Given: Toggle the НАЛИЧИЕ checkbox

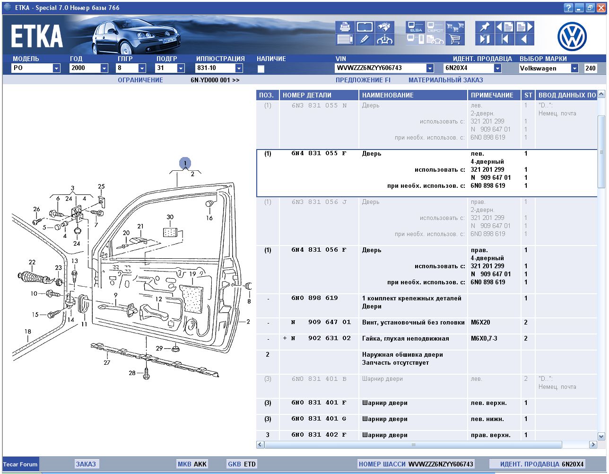Looking at the screenshot, I should pos(261,69).
